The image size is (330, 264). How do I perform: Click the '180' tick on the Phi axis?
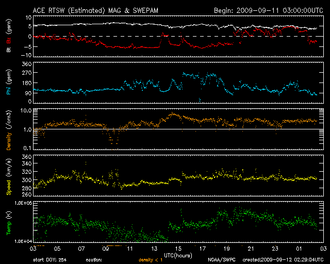(27, 83)
